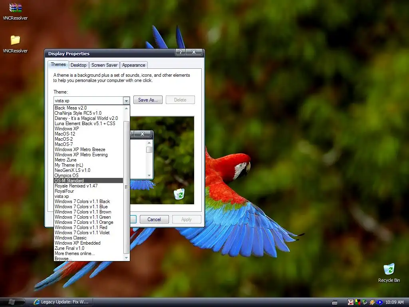Choose Black Mesa v2.0 theme
Image resolution: width=409 pixels, height=307 pixels.
[x=88, y=108]
